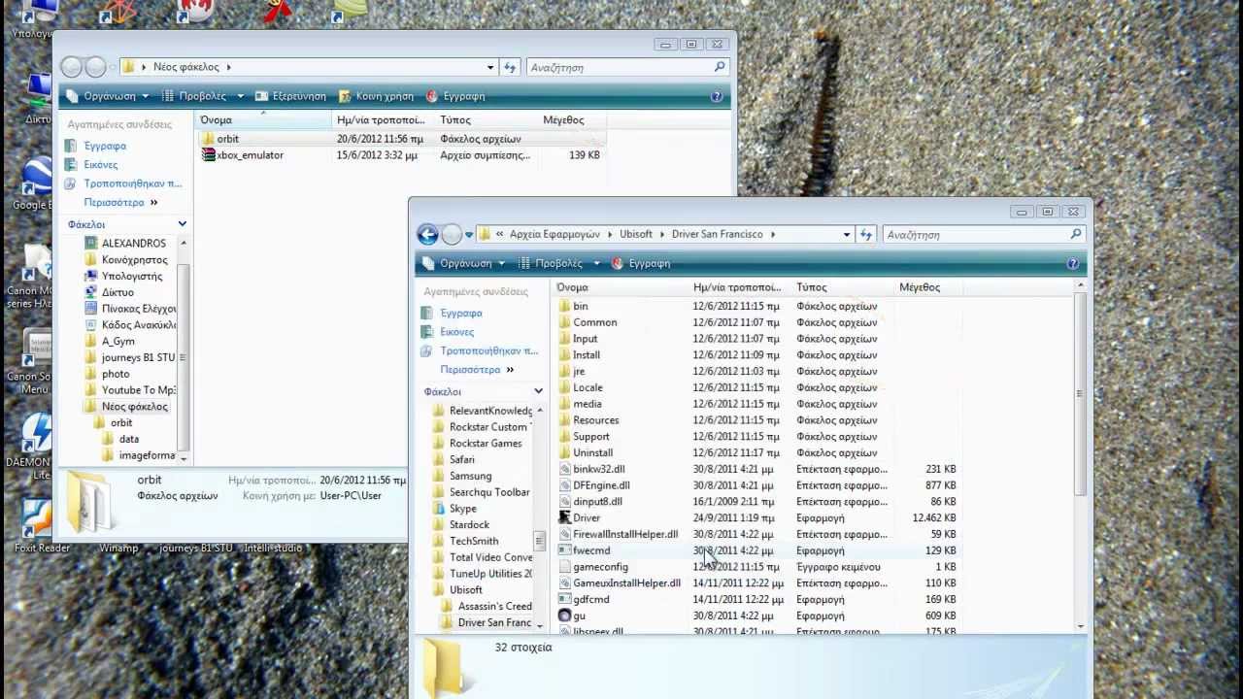Click Εγγραφή in Νέος φάκελος toolbar
Image resolution: width=1243 pixels, height=699 pixels.
pos(455,96)
